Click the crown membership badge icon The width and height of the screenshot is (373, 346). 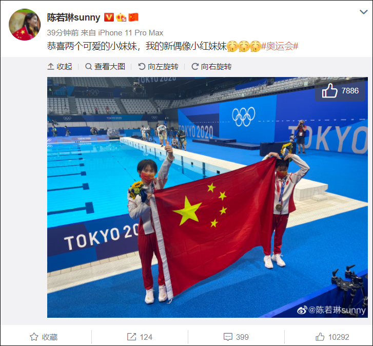tap(121, 17)
